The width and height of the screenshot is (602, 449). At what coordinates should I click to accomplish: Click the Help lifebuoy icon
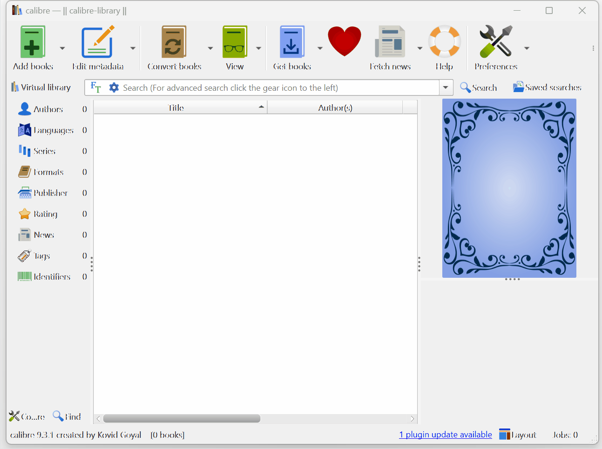click(444, 41)
